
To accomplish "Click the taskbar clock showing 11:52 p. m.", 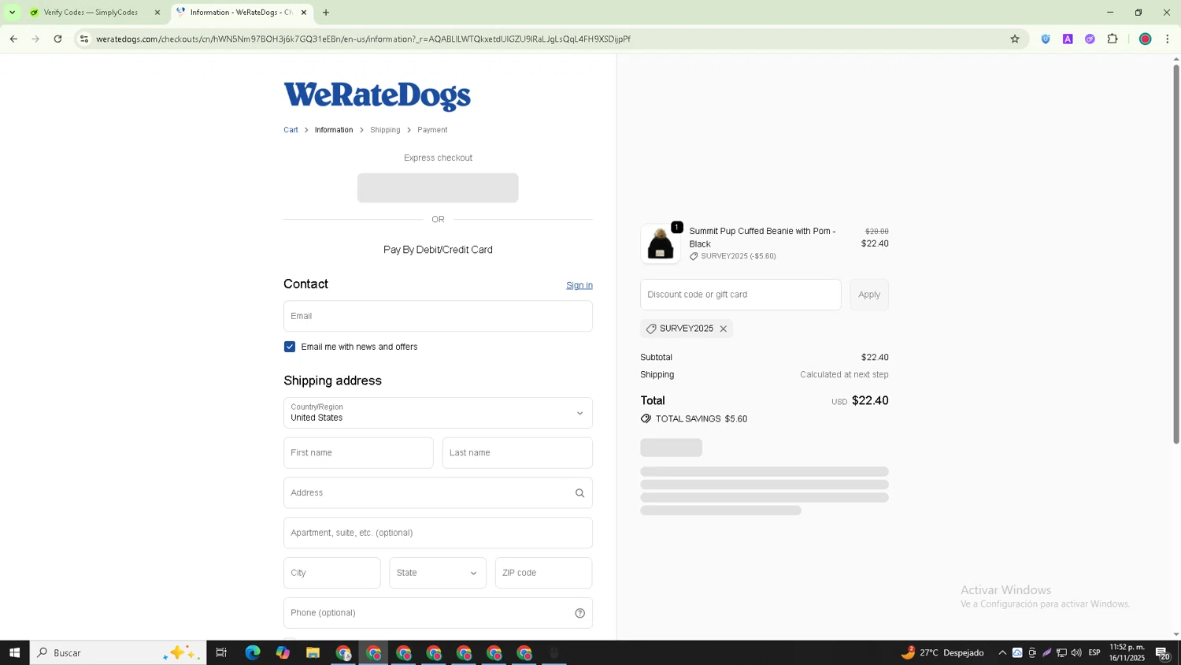I will click(1127, 652).
